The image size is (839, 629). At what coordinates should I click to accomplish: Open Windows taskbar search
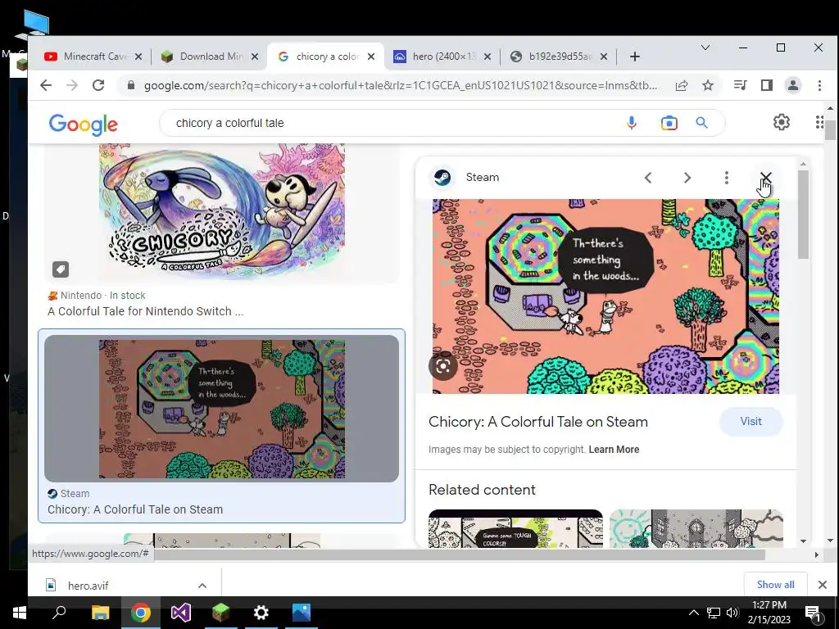point(59,613)
